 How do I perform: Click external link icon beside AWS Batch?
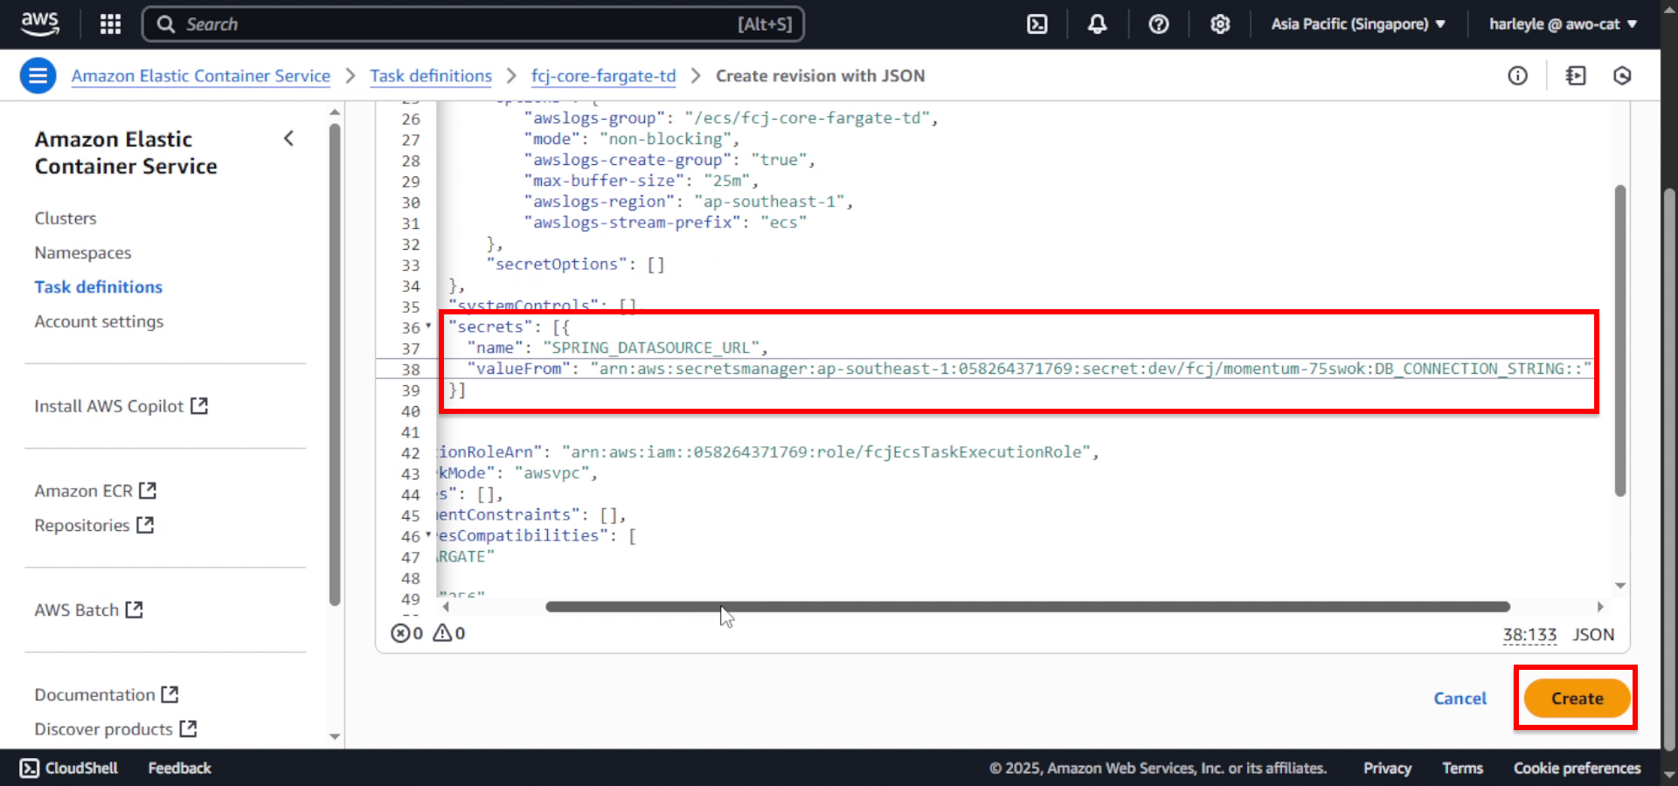[134, 609]
